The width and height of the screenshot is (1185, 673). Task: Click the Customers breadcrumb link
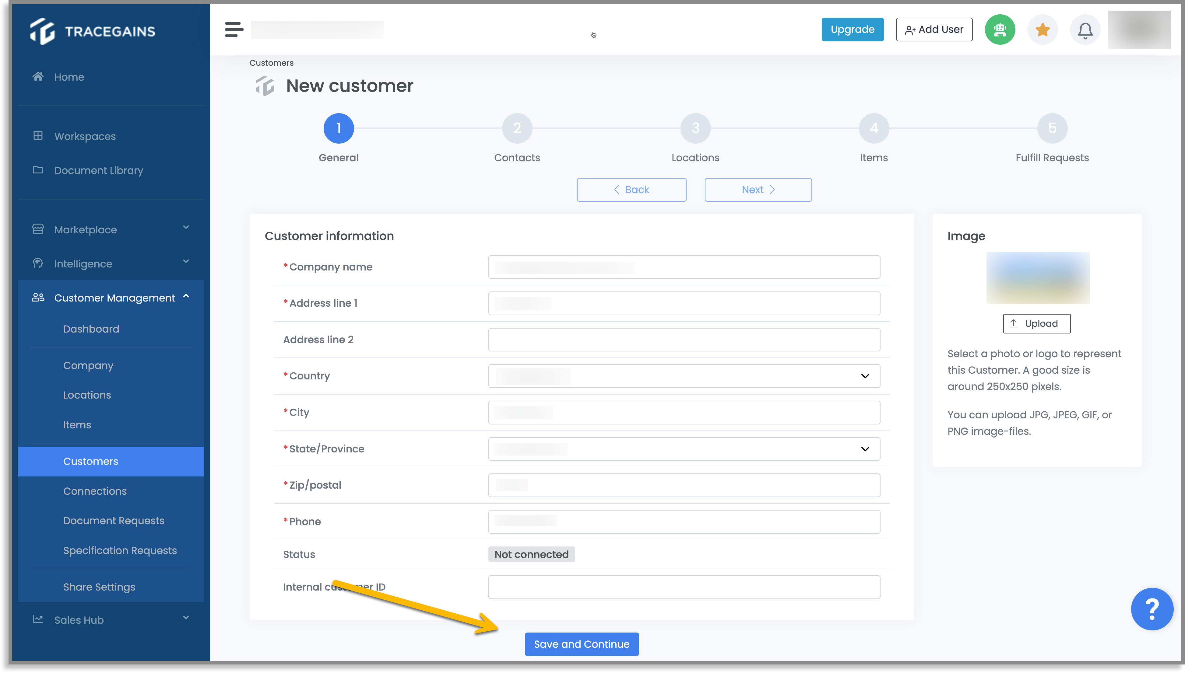pos(272,63)
